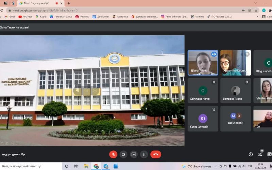Select Діана Тисяк video tile
272x170 pixels.
(203, 63)
